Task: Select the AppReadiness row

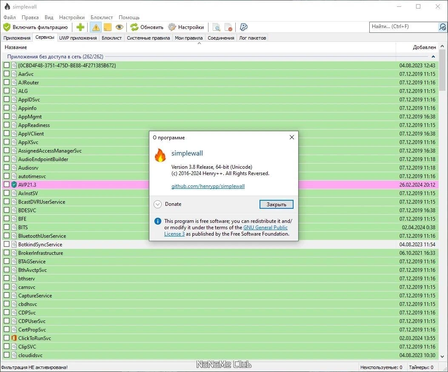Action: click(220, 125)
